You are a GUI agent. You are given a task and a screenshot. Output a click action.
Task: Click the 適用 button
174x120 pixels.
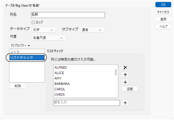pos(163,19)
